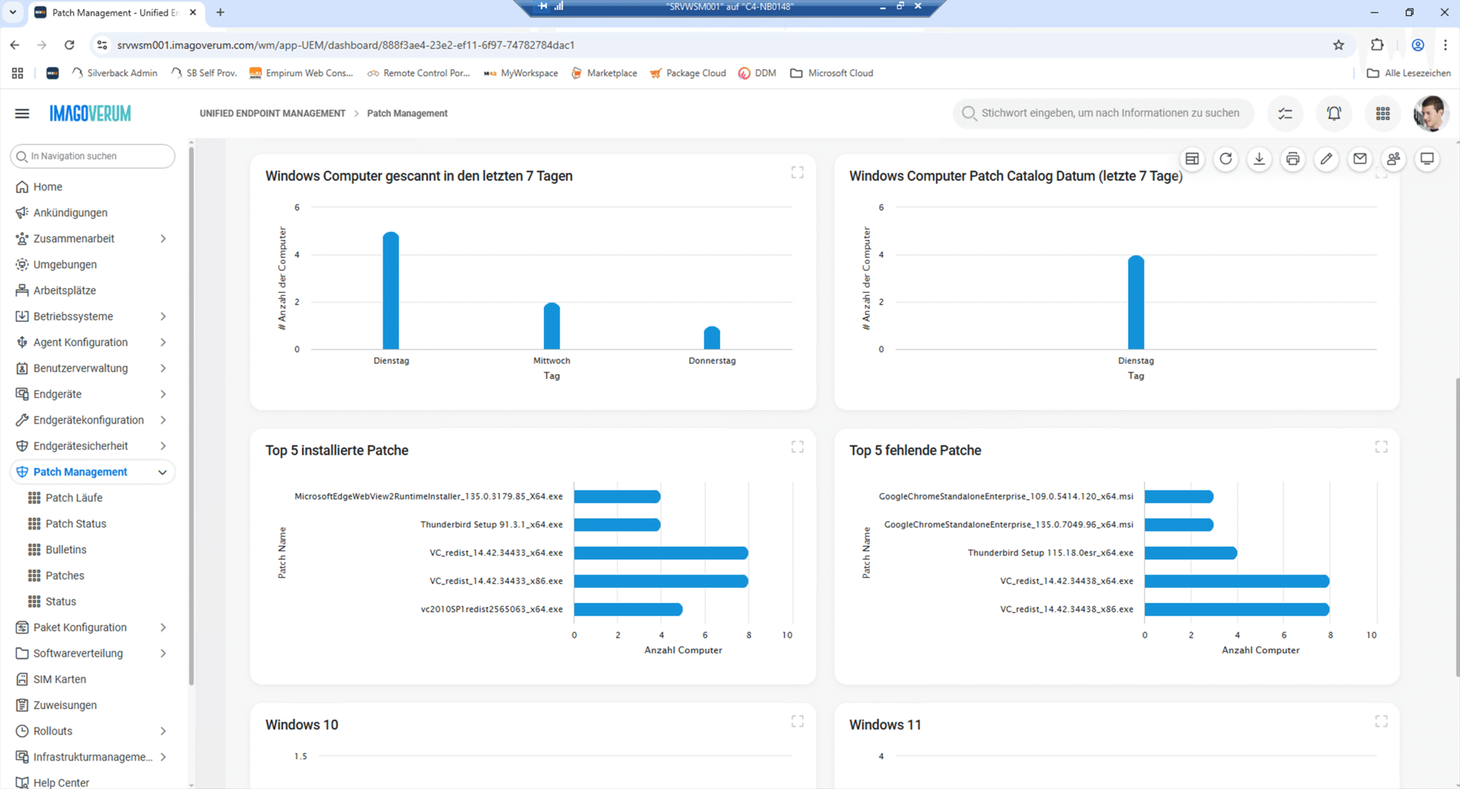
Task: Expand Endgerätesicherheit submenu
Action: click(163, 446)
